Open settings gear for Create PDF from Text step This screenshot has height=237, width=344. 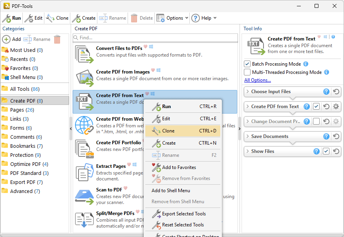336,107
